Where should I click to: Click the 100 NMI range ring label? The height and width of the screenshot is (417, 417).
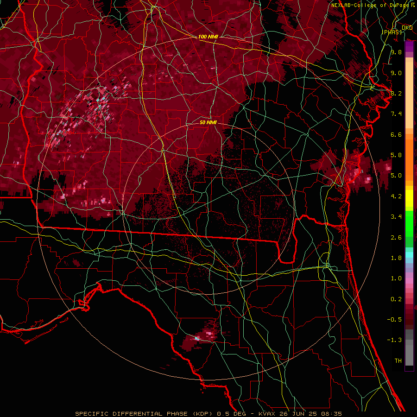pos(208,37)
